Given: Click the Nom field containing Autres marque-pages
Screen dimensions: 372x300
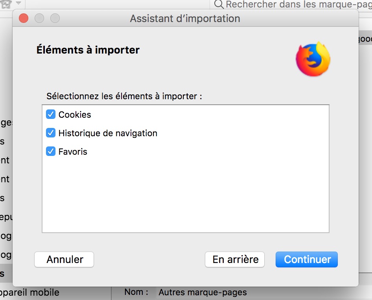Looking at the screenshot, I should (x=260, y=293).
